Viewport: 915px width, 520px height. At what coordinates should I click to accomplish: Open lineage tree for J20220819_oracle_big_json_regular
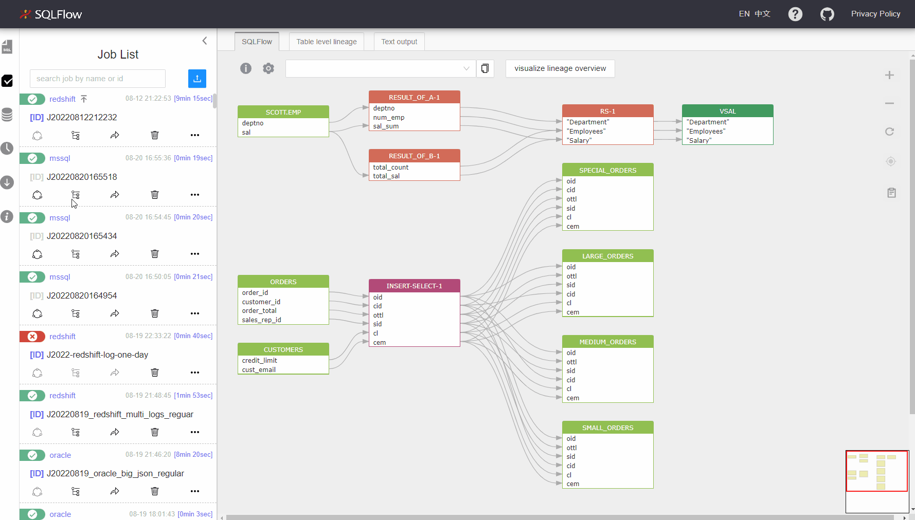[76, 491]
